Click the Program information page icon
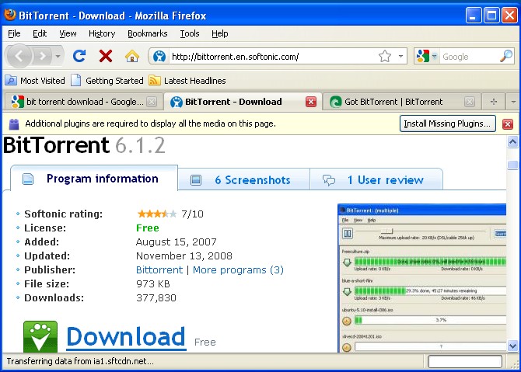Viewport: 521px width, 372px height. (27, 179)
